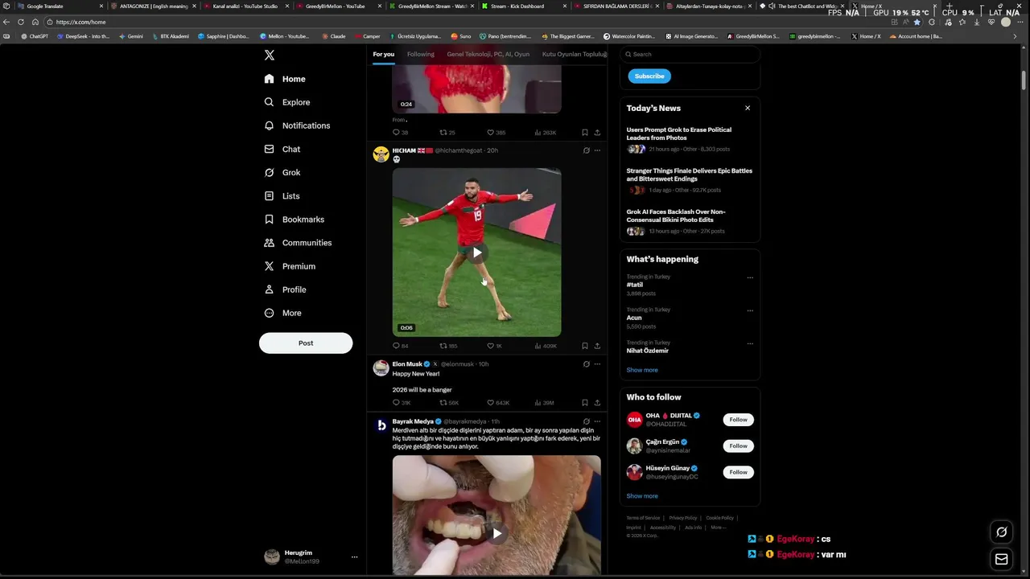Open account menu dots next to Herugrim
Viewport: 1030px width, 579px height.
(354, 556)
